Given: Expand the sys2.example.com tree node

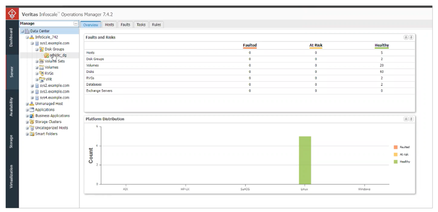Looking at the screenshot, I should [x=32, y=86].
